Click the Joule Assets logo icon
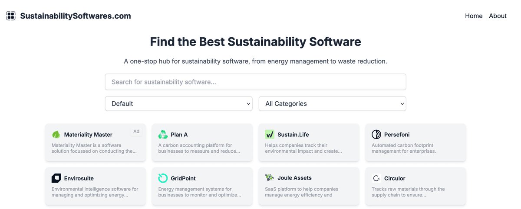This screenshot has width=521, height=209. pyautogui.click(x=270, y=178)
